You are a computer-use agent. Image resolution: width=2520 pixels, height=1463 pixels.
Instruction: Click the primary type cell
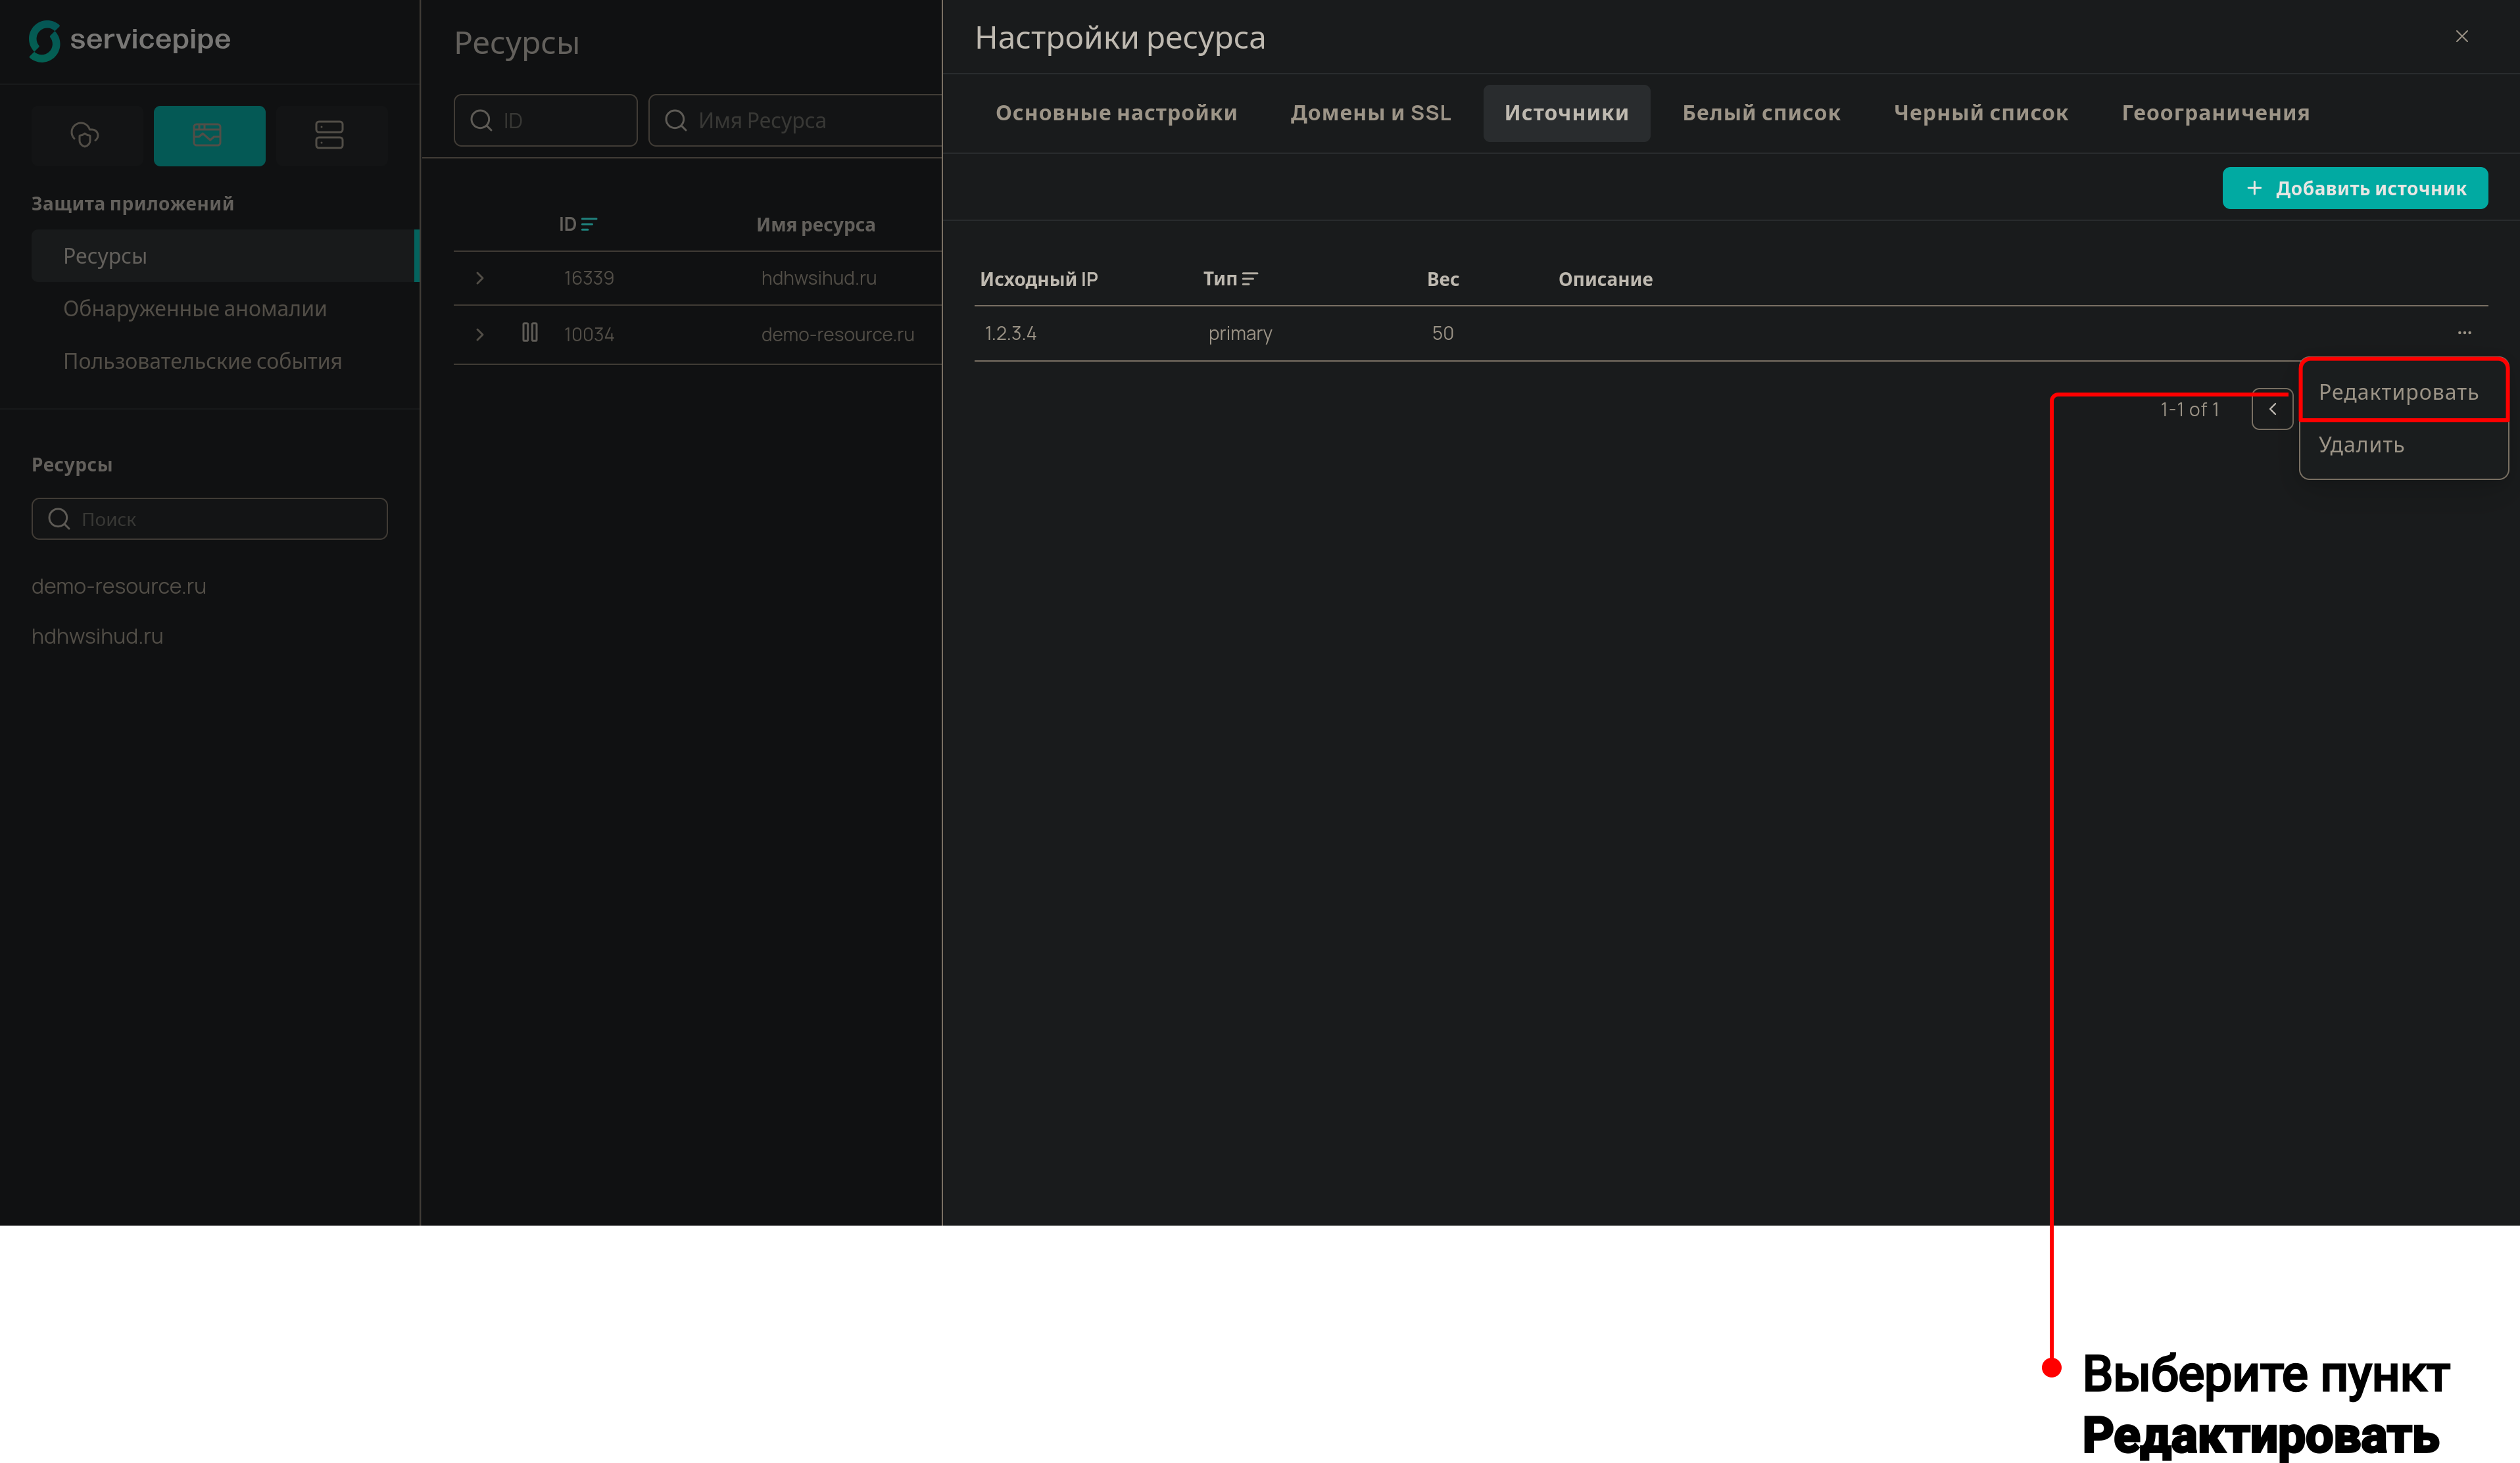[1240, 333]
